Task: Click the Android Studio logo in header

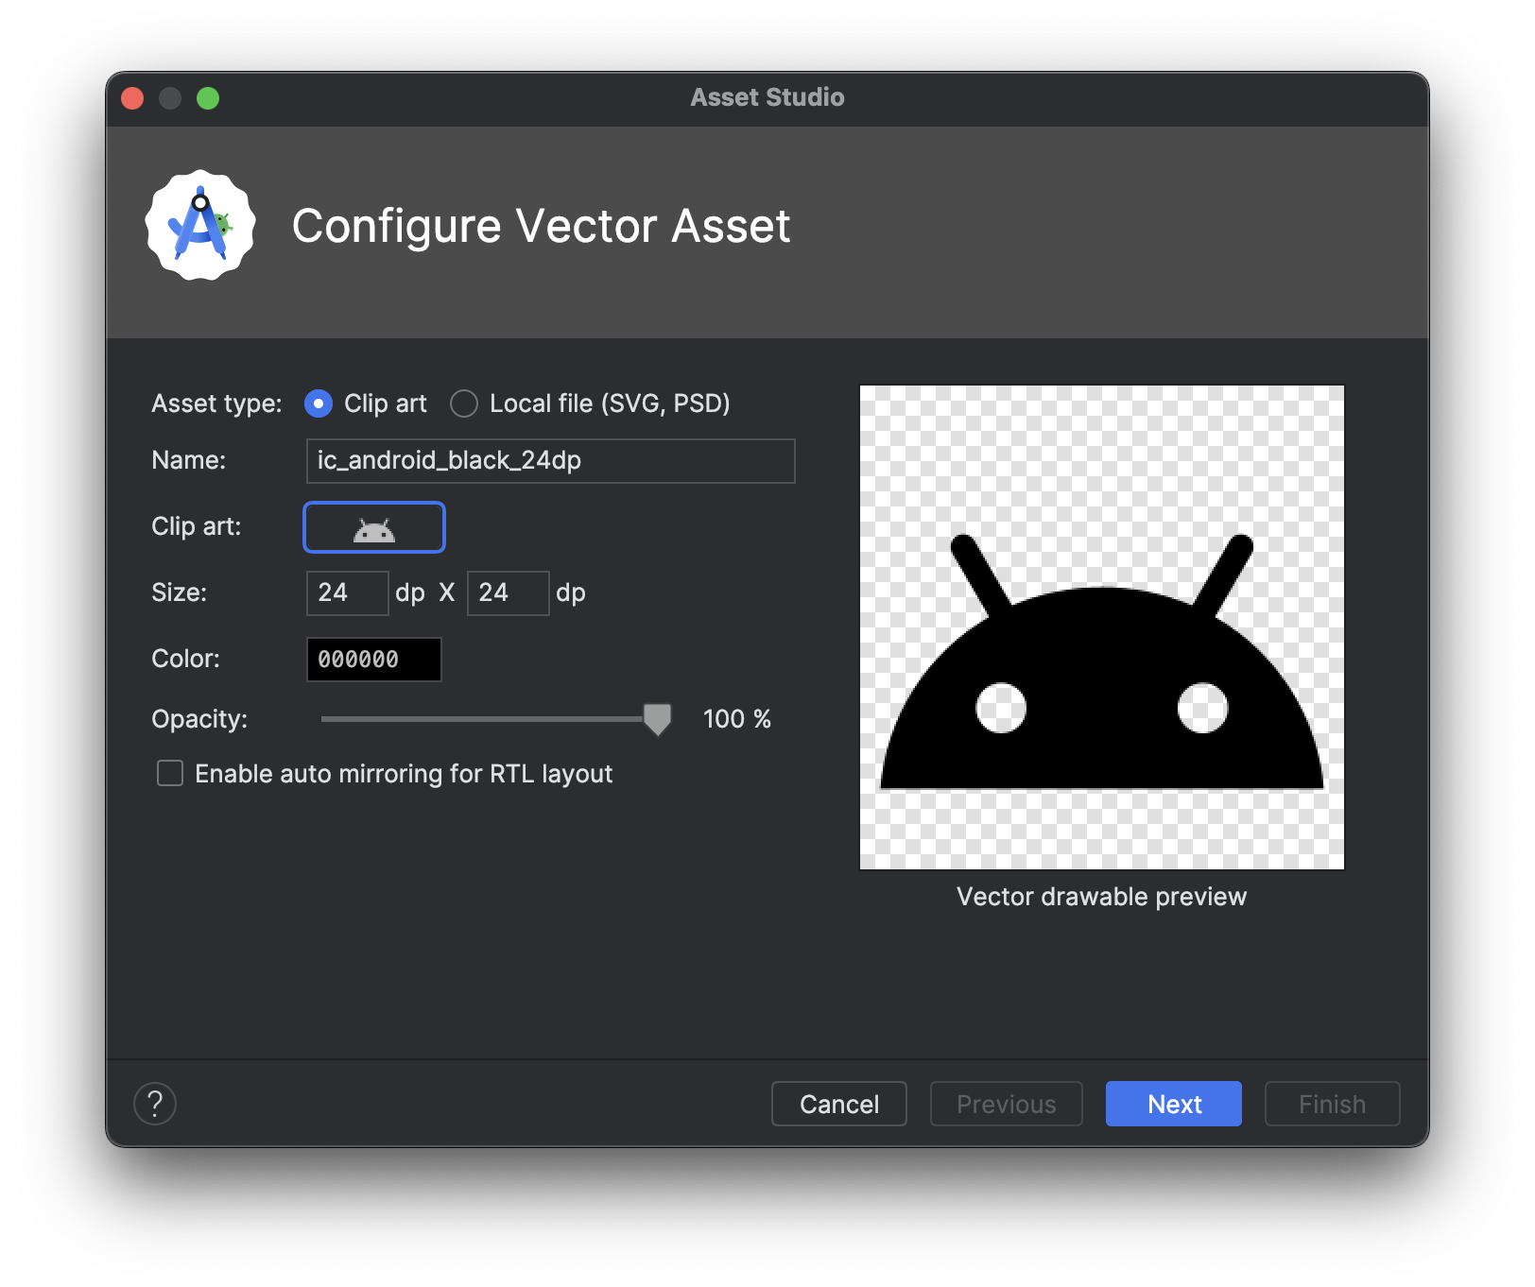Action: click(200, 225)
